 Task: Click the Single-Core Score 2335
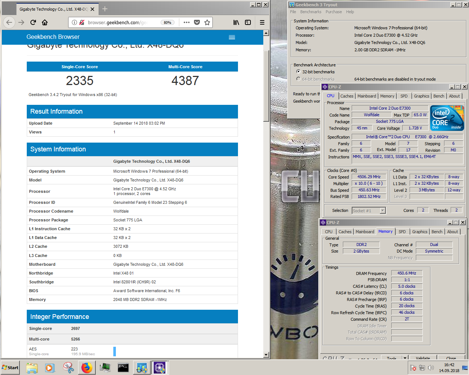click(80, 81)
